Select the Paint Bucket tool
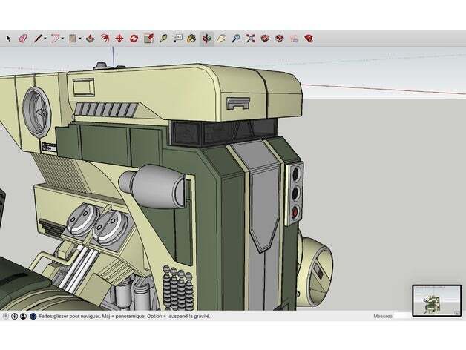This screenshot has height=350, width=466. [x=191, y=37]
